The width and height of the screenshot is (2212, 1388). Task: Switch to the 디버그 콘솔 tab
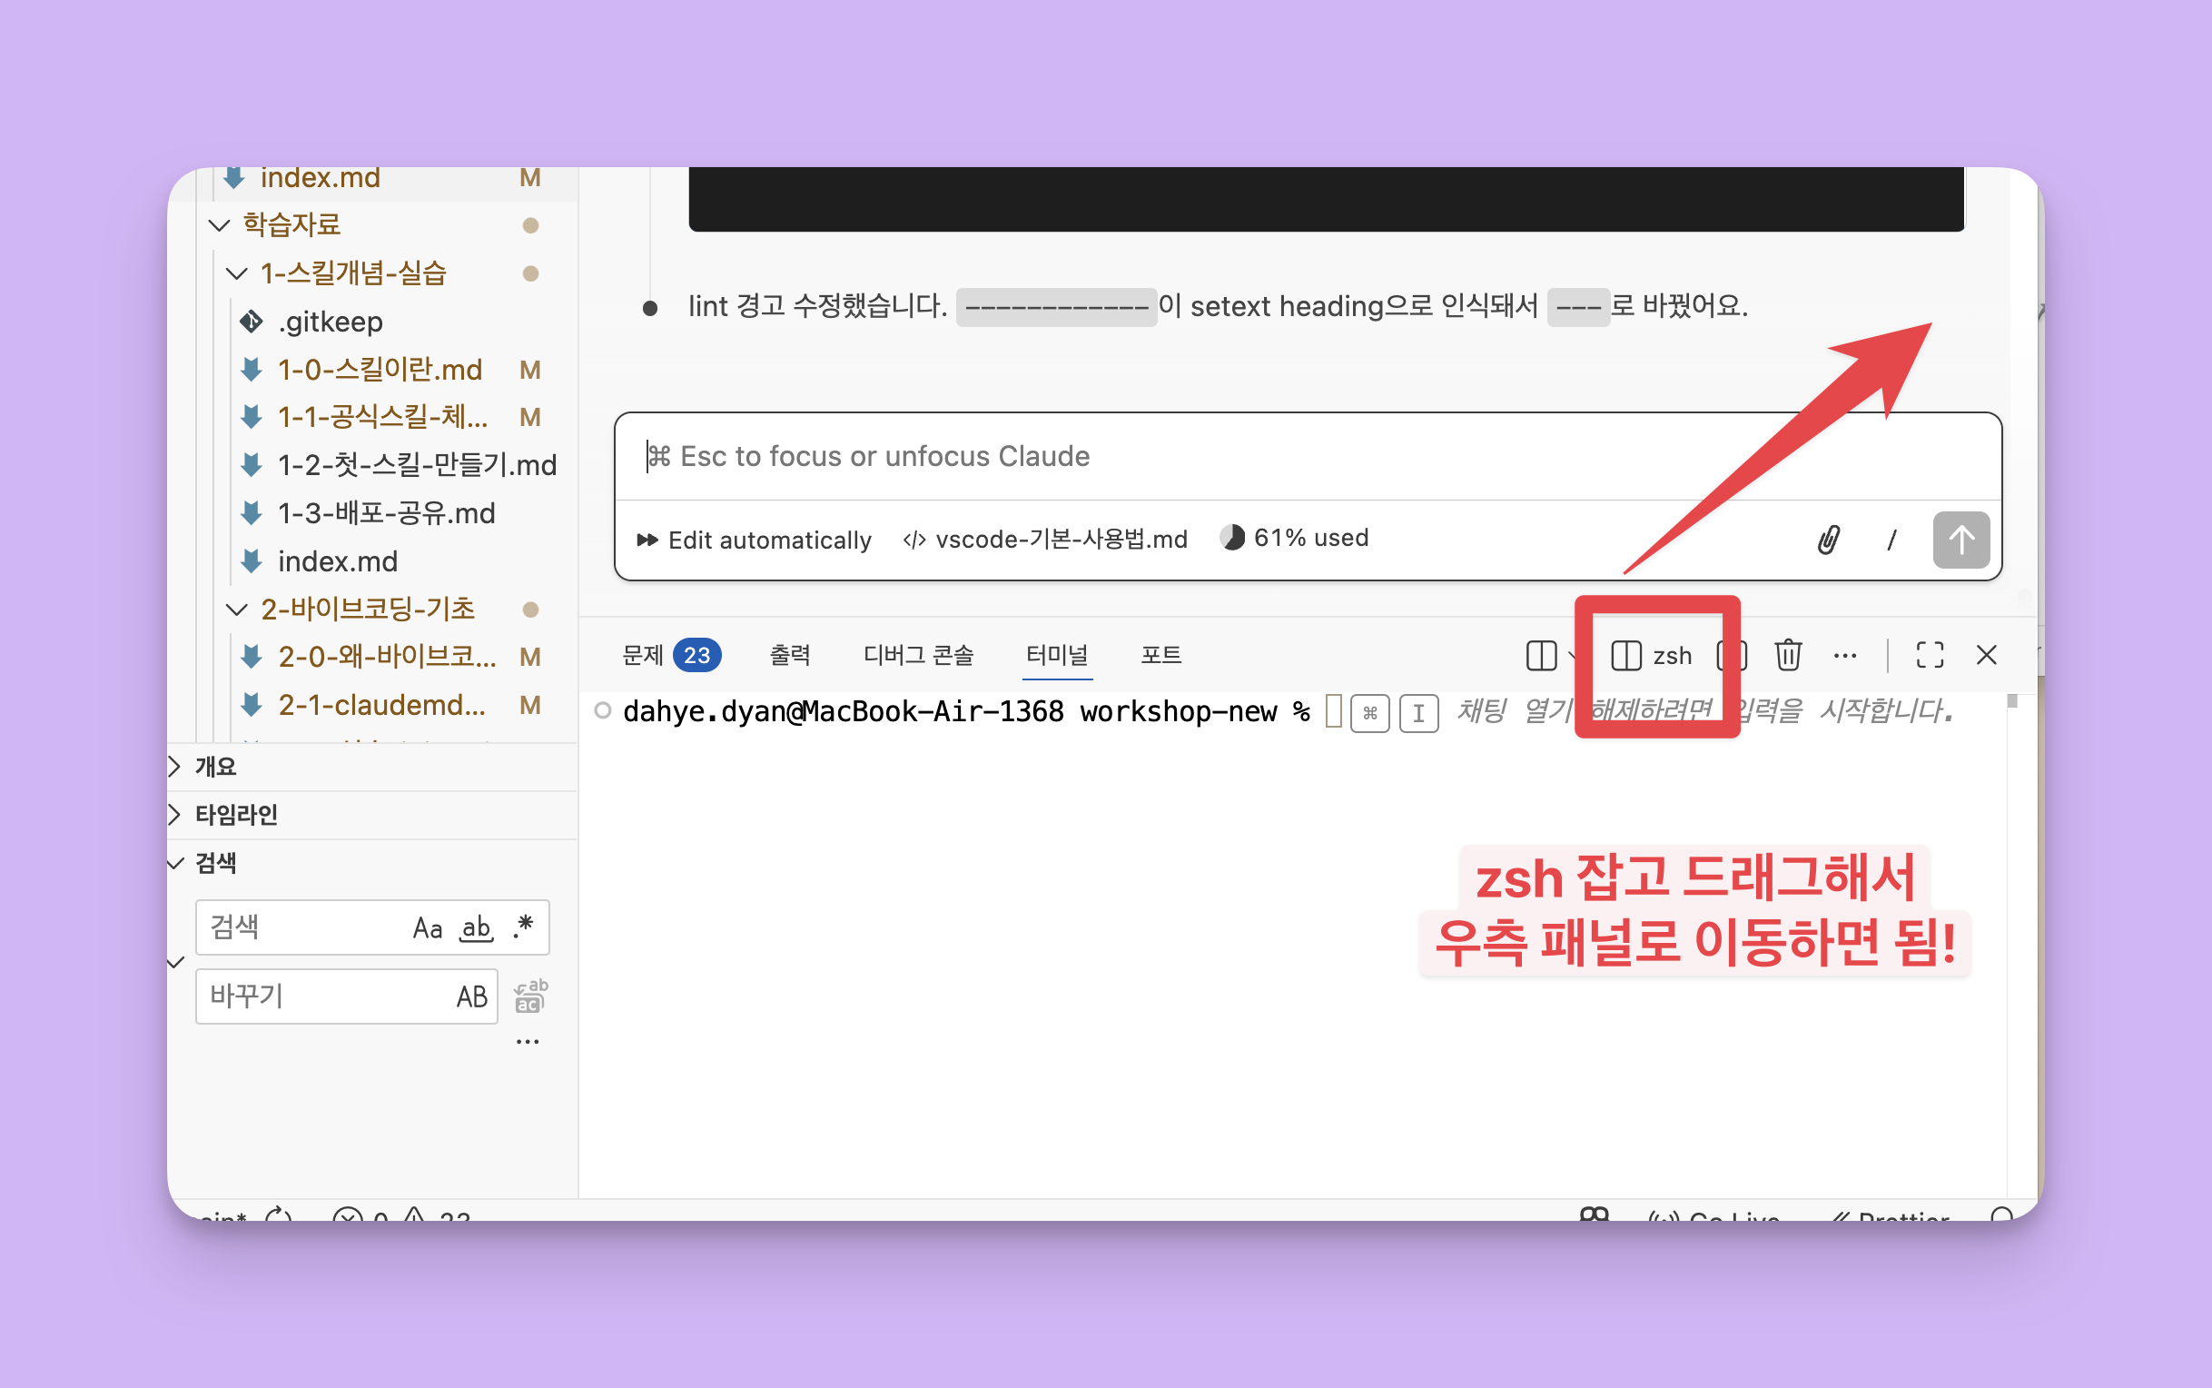(x=917, y=656)
